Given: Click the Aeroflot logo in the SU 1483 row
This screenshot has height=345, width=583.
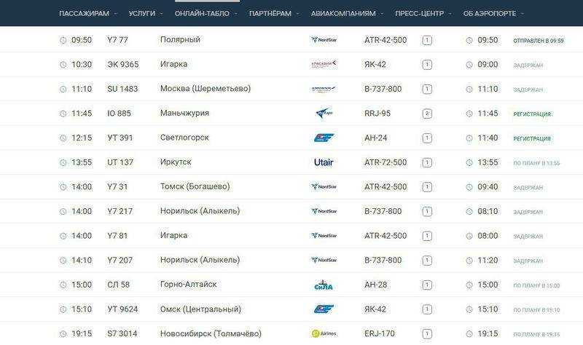Looking at the screenshot, I should pos(324,89).
